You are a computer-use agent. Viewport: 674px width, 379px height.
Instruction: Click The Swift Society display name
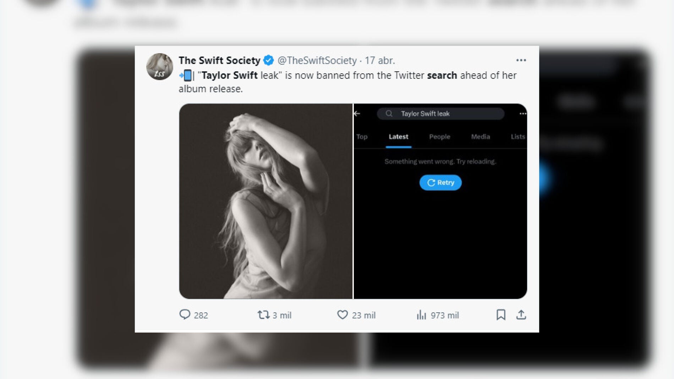[219, 60]
